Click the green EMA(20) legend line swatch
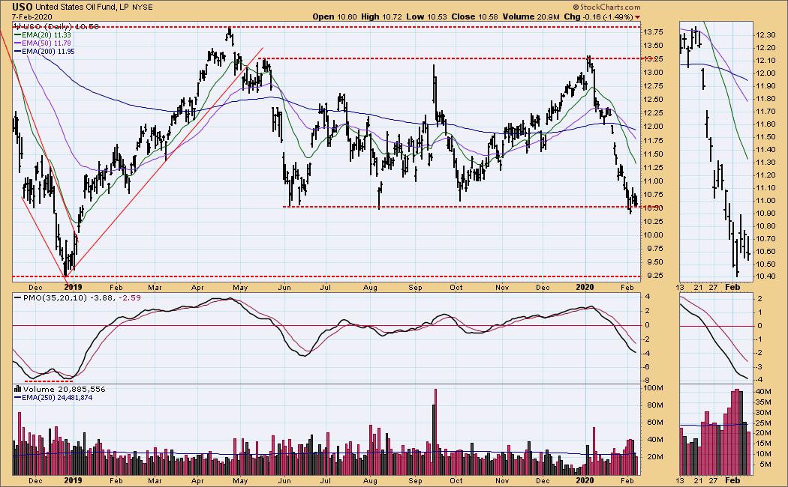This screenshot has width=788, height=487. (x=17, y=35)
